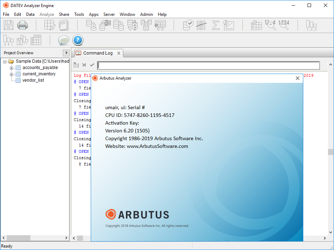Expand the accounts_payable table node
The width and height of the screenshot is (334, 250).
click(11, 67)
